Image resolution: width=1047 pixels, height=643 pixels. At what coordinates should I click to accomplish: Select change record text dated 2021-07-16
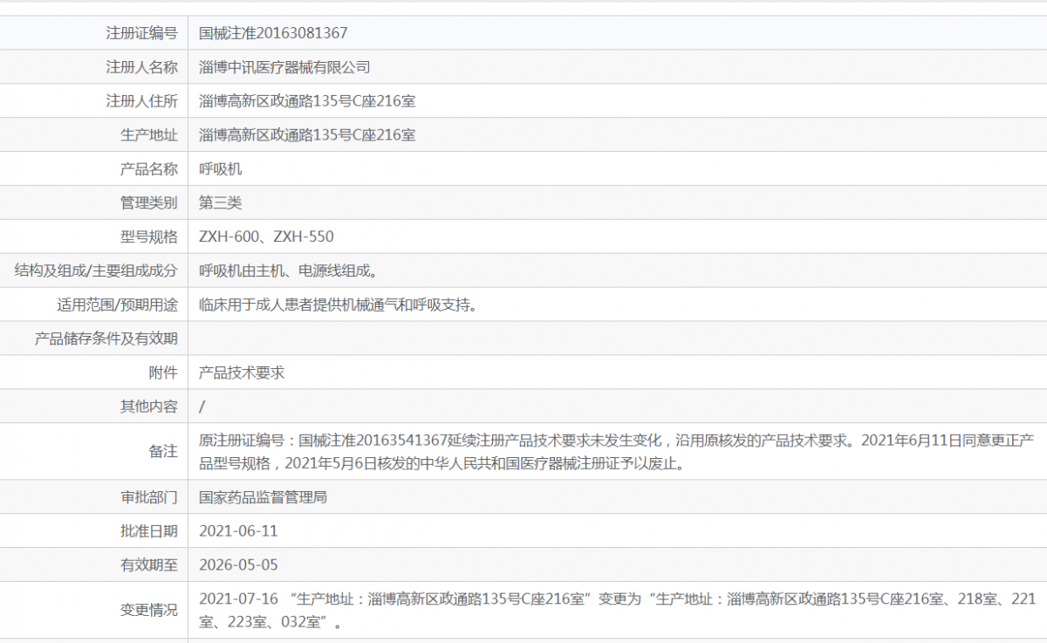click(618, 610)
